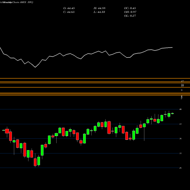Click the 26 price axis label
The width and height of the screenshot is (190, 190).
click(x=180, y=168)
